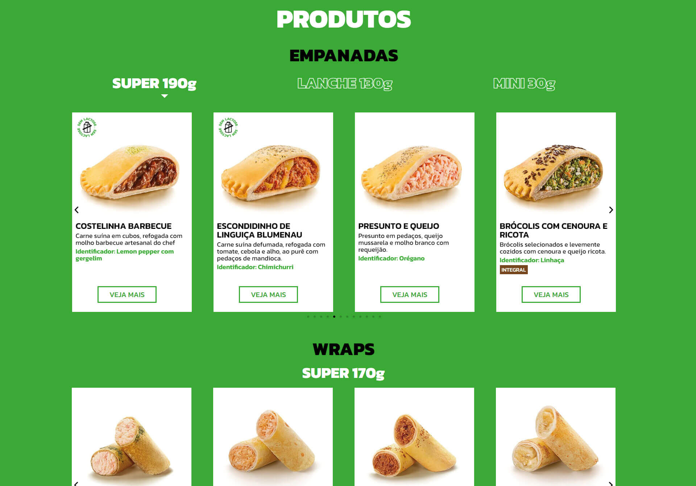Open VEJA MAIS for Escondidinho de Linguiça Blumenau
Image resolution: width=696 pixels, height=486 pixels.
tap(268, 295)
